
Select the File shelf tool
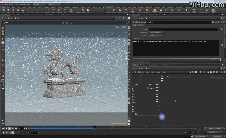[88, 11]
